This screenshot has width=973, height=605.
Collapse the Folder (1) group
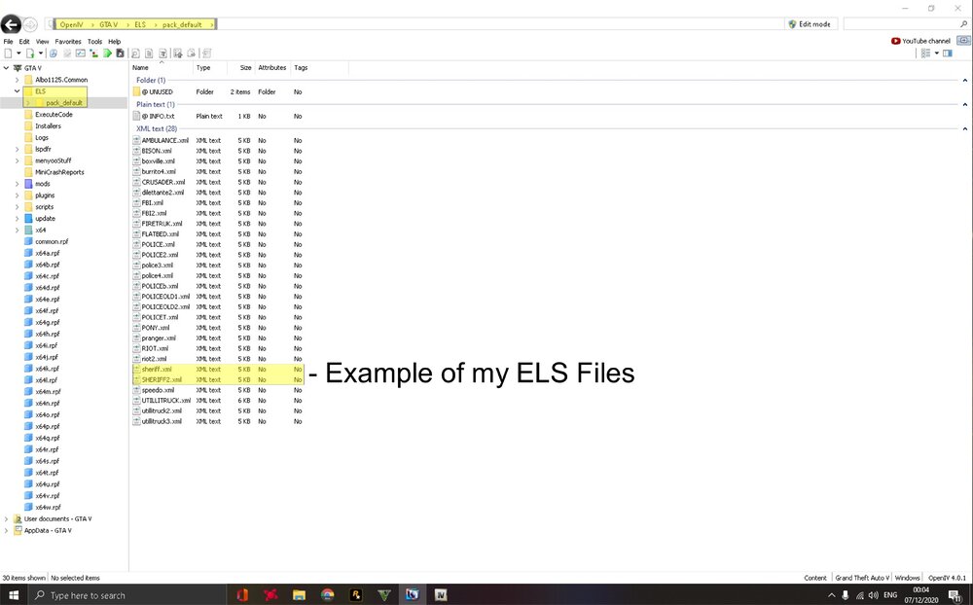pos(965,81)
